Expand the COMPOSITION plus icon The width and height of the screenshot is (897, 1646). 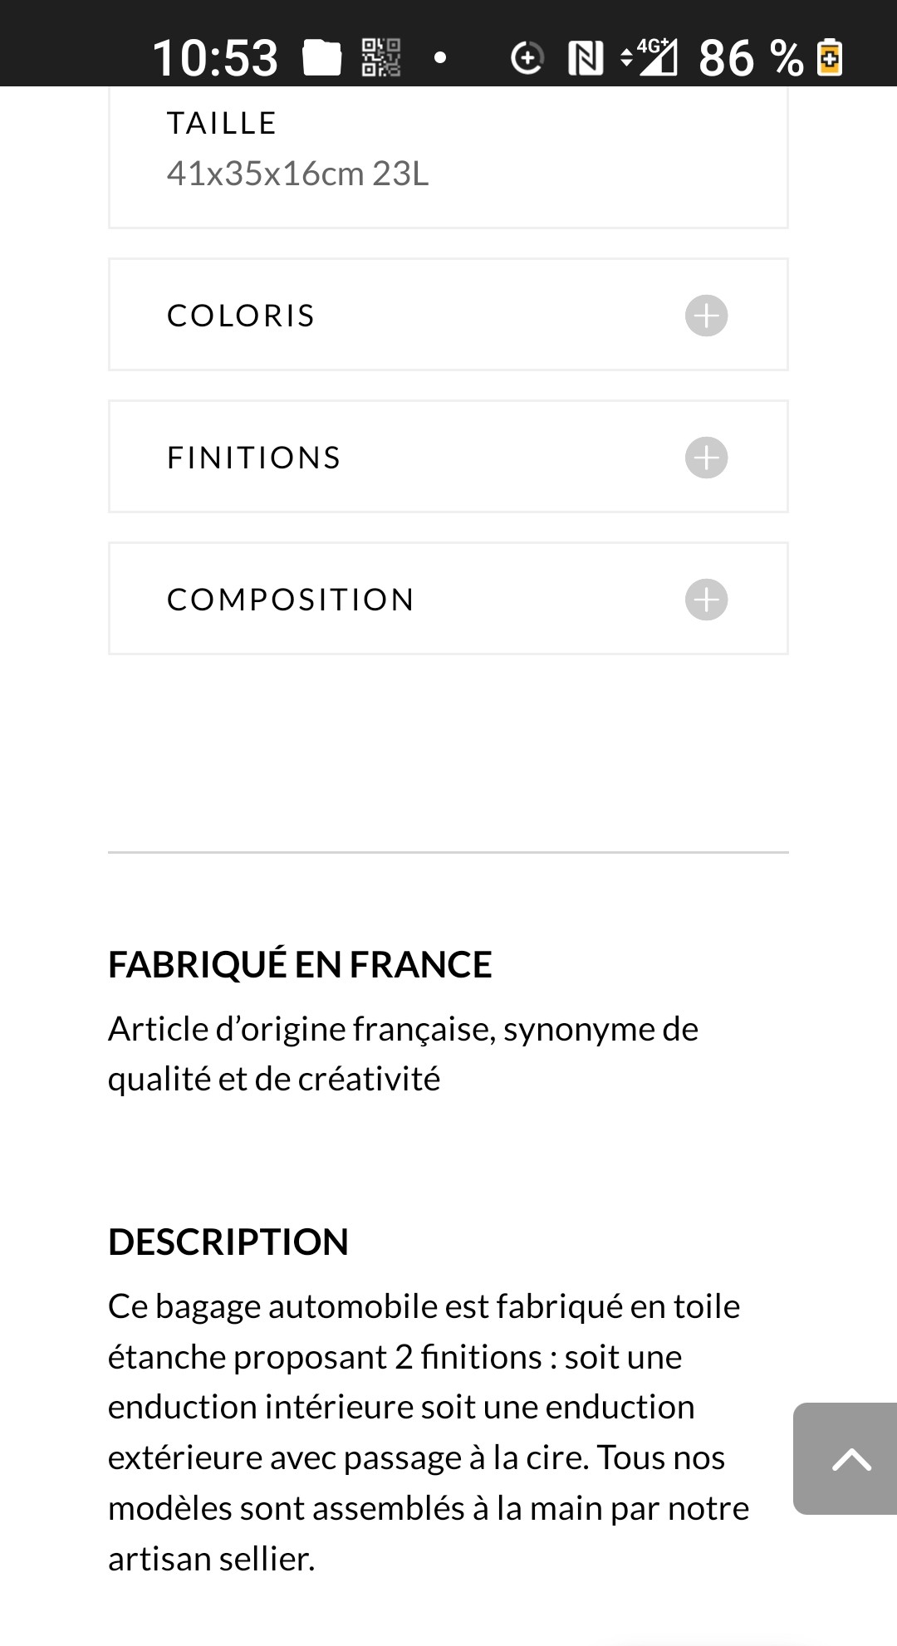706,600
